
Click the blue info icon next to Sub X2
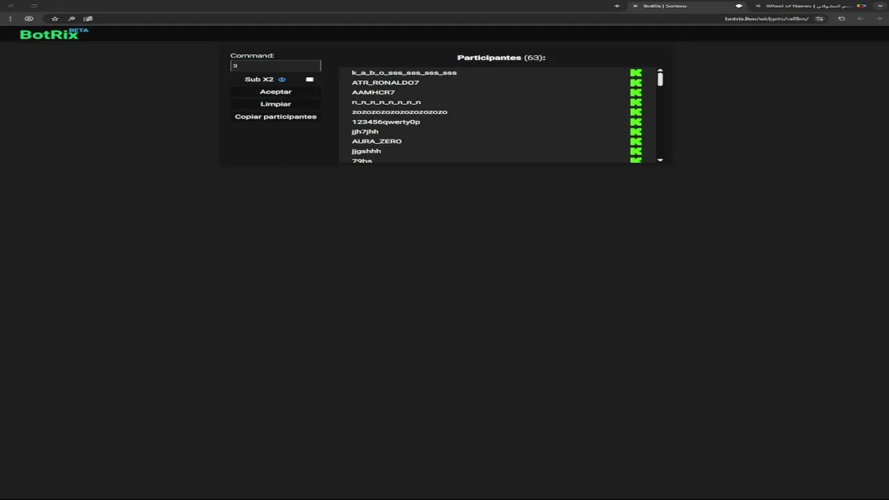click(x=282, y=79)
